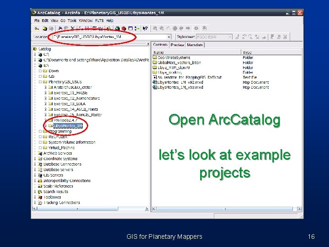Open the red ArcToolbox icon

point(124,28)
